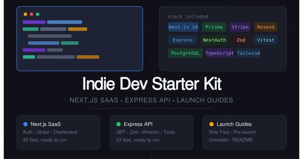This screenshot has height=159, width=303.
Task: Select the TypeScript badge
Action: click(219, 53)
